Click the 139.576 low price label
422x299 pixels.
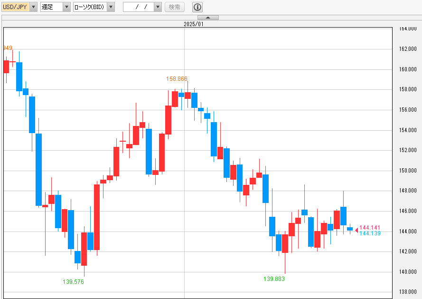[x=73, y=282]
